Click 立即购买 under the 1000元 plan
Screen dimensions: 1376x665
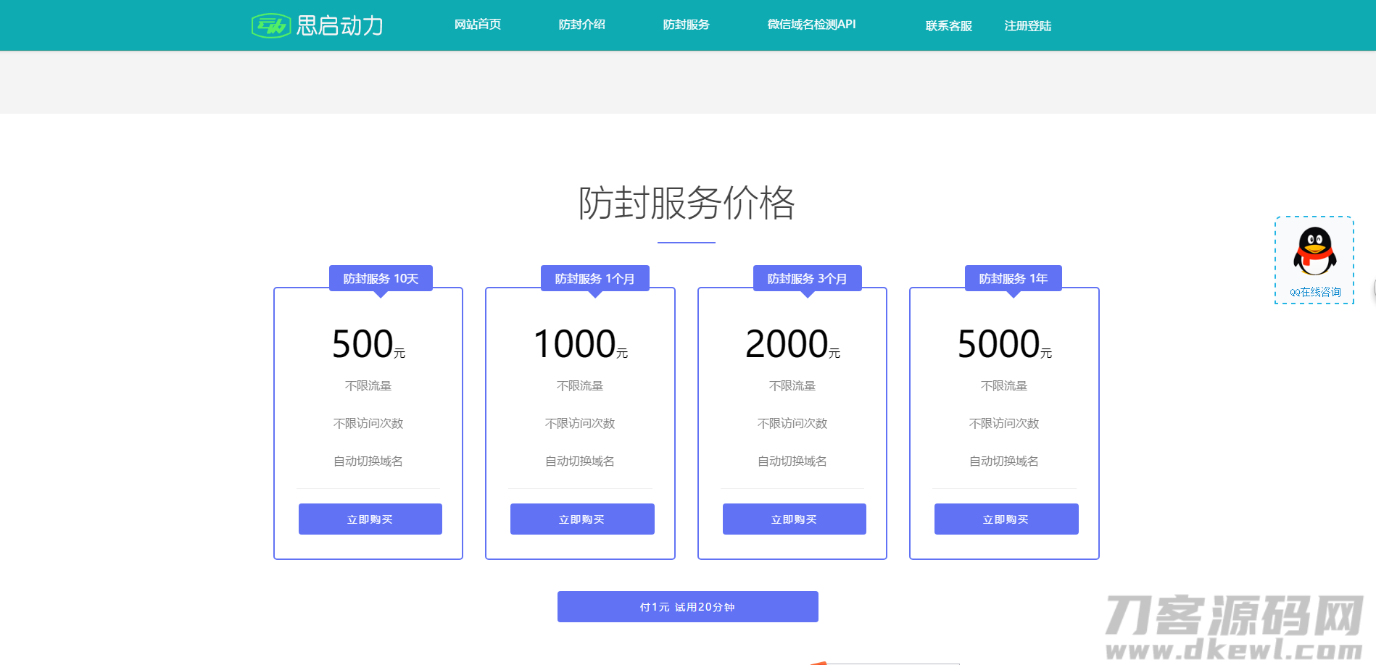pyautogui.click(x=582, y=519)
